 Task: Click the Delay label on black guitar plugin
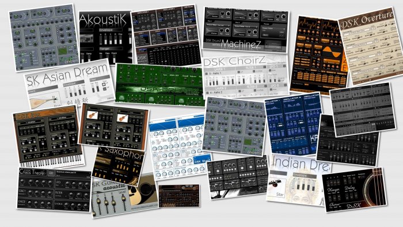(351, 188)
